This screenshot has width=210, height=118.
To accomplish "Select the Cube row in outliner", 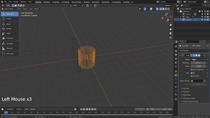I will [192, 17].
